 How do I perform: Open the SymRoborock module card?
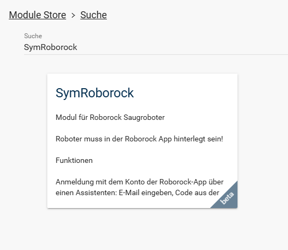(142, 141)
